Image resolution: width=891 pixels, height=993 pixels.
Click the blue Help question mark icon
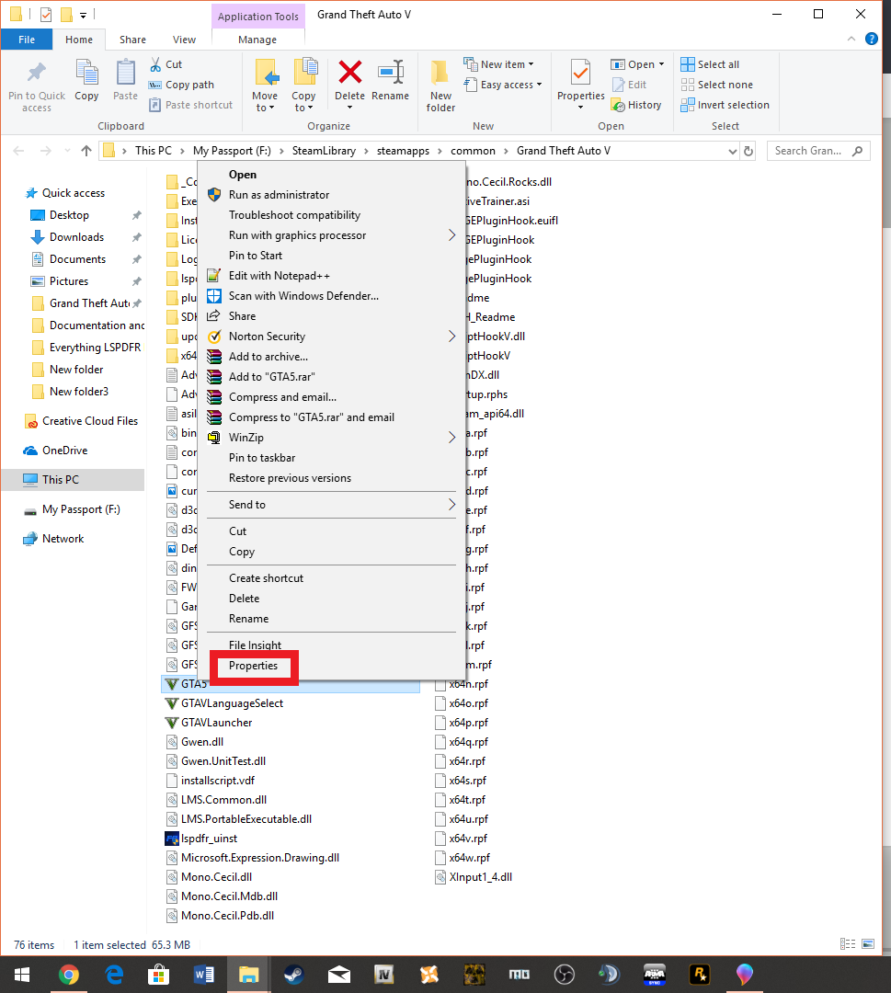click(x=872, y=39)
